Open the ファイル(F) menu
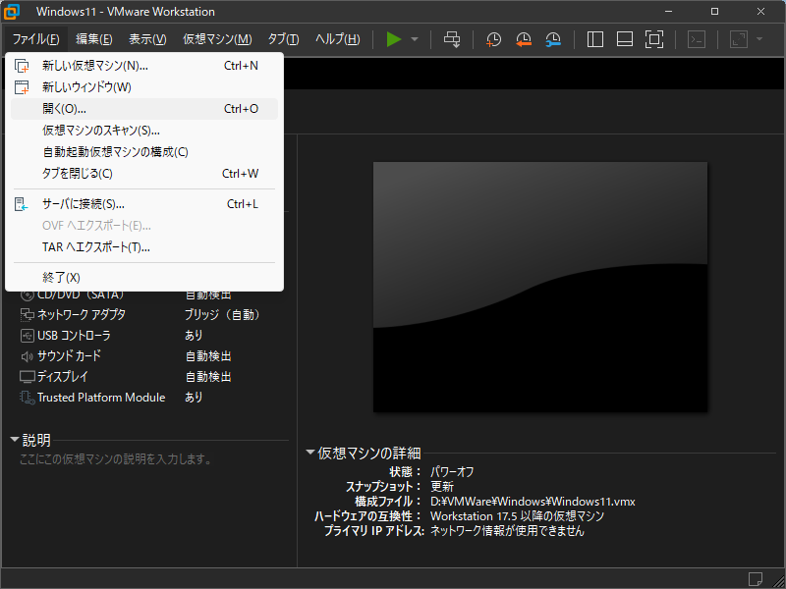 pyautogui.click(x=35, y=39)
